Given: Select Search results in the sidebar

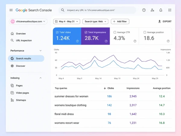Looking at the screenshot, I should click(26, 58).
